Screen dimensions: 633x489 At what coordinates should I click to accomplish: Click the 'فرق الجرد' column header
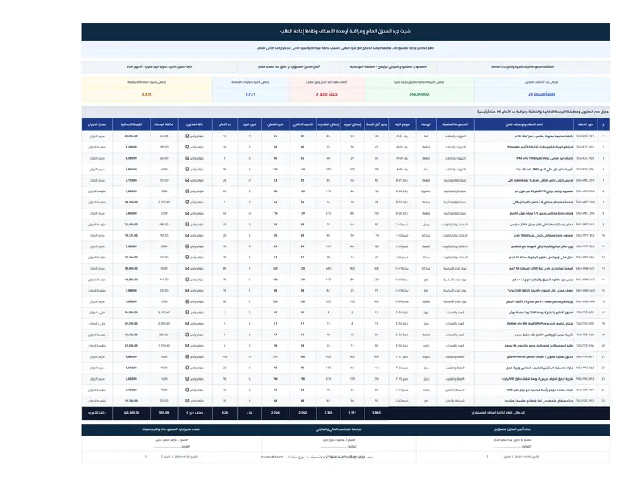coord(249,124)
